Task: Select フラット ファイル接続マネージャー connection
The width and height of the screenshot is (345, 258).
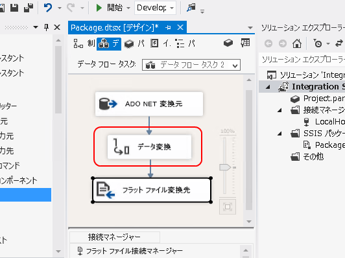Action: (130, 251)
